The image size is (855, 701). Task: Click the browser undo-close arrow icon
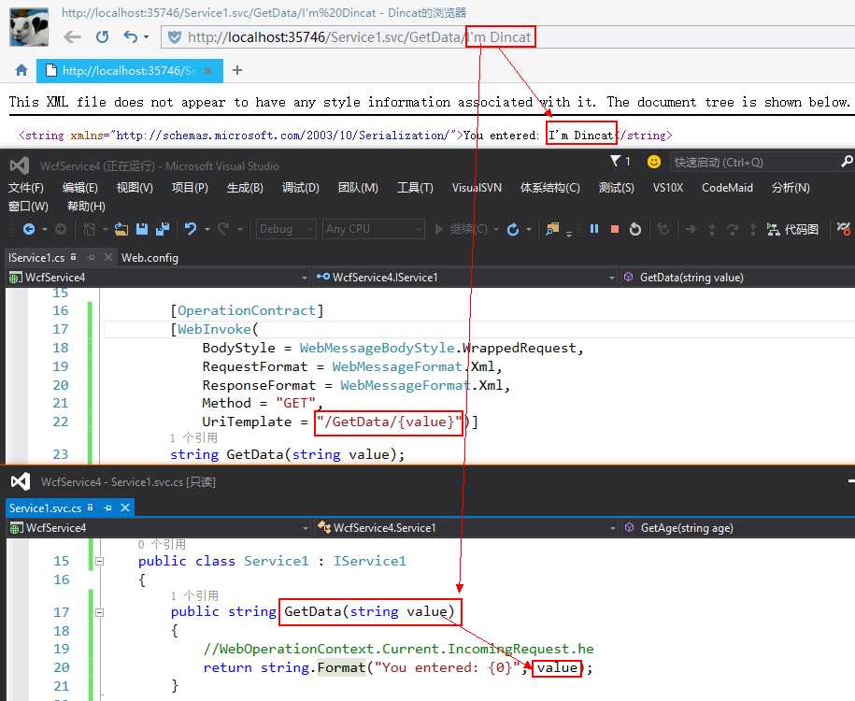pyautogui.click(x=130, y=37)
